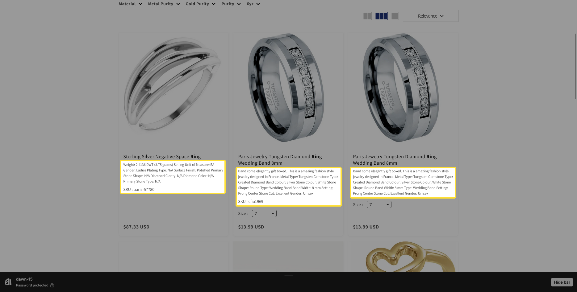Viewport: 577px width, 292px height.
Task: Click the third tungsten ring product image
Action: click(x=401, y=88)
